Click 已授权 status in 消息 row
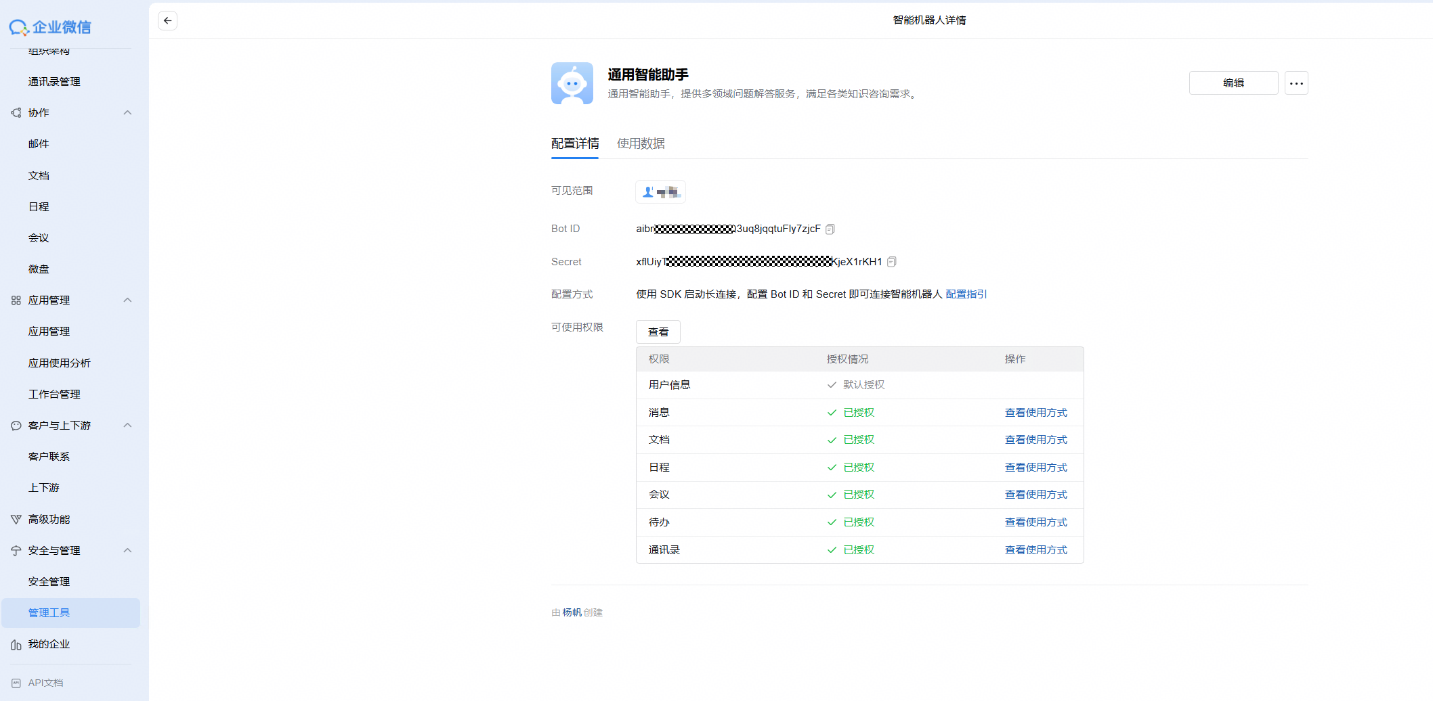 click(x=859, y=413)
